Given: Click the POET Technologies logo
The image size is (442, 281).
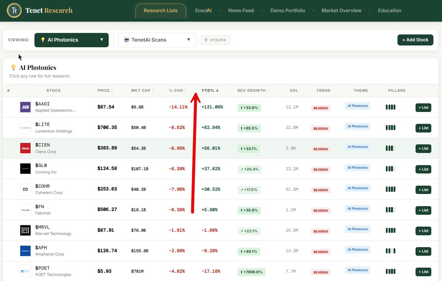Looking at the screenshot, I should coord(25,271).
